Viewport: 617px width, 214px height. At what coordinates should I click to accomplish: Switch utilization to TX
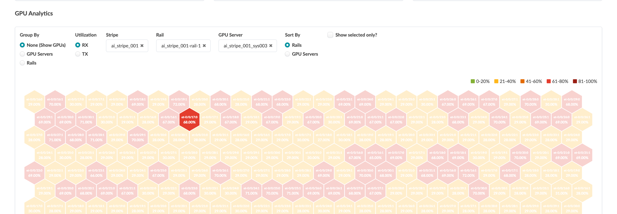(x=78, y=54)
